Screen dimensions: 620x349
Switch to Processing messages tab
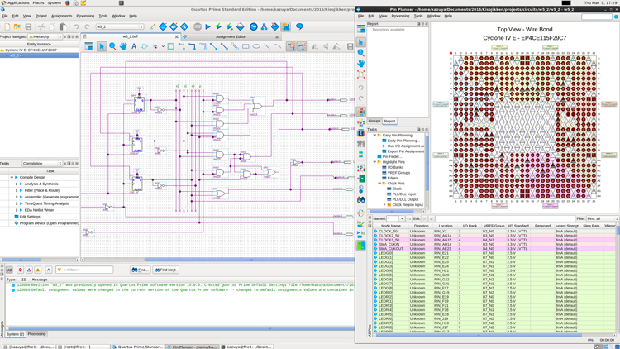(36, 334)
